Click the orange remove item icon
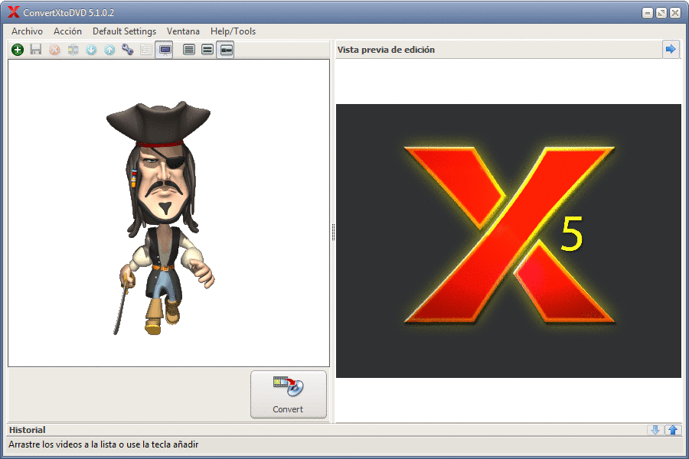This screenshot has height=459, width=689. 54,50
